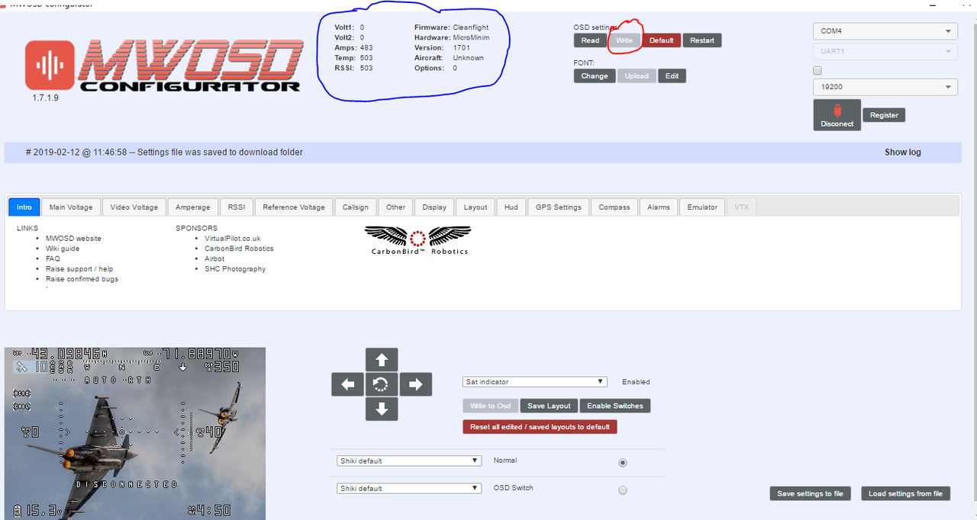Click the OSD settings Write button
The height and width of the screenshot is (520, 977).
(624, 40)
